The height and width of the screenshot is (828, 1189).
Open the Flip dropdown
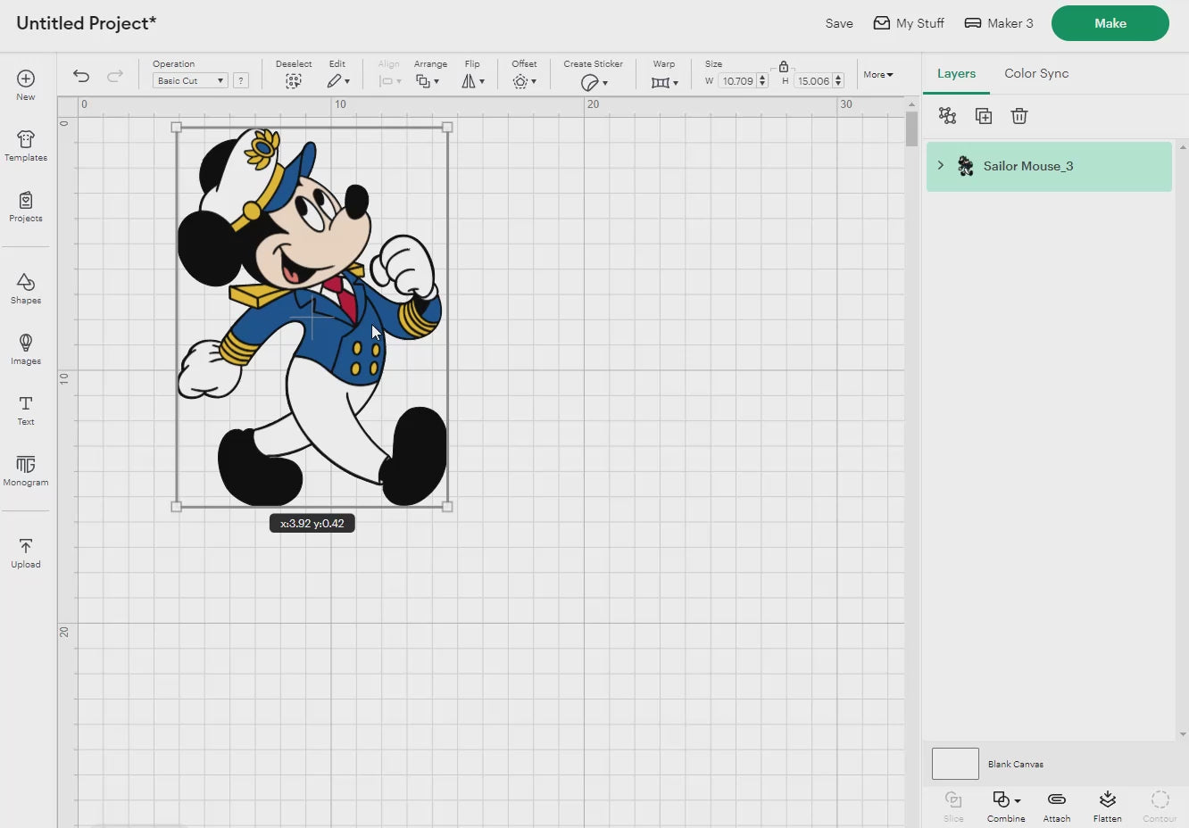click(472, 81)
